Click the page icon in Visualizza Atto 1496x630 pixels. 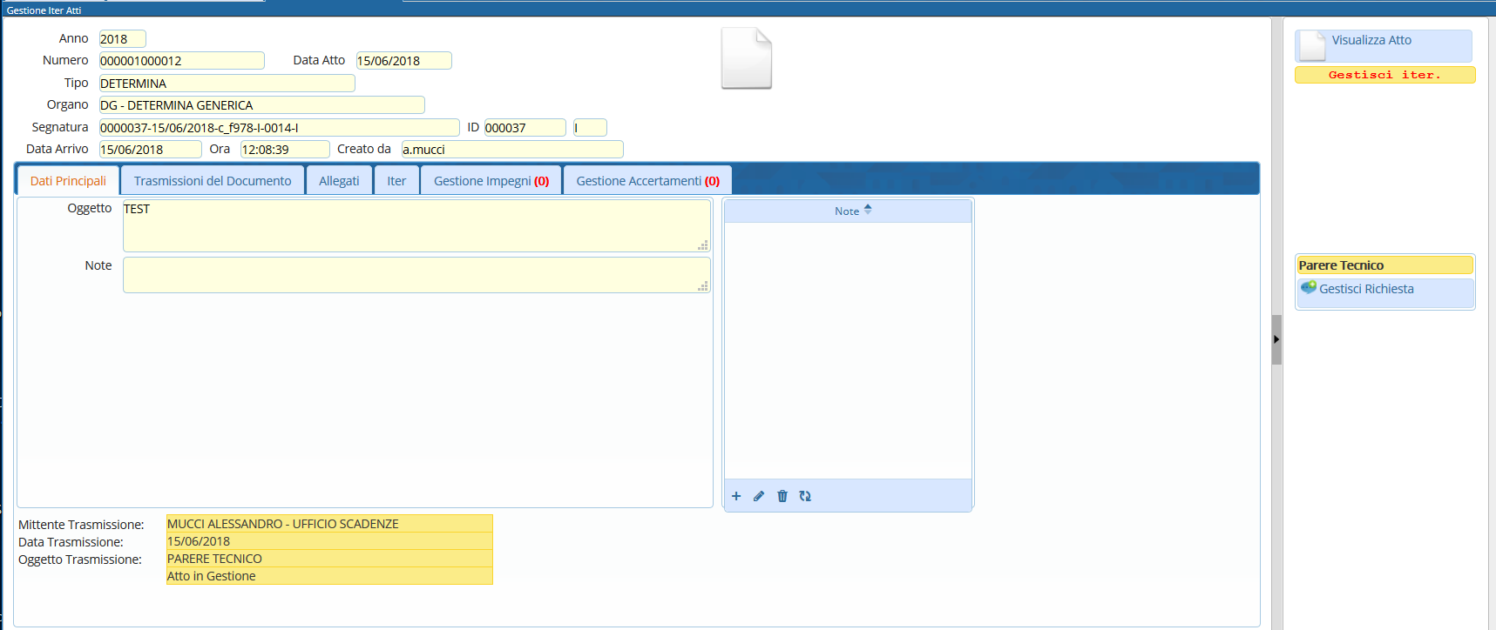tap(1312, 46)
